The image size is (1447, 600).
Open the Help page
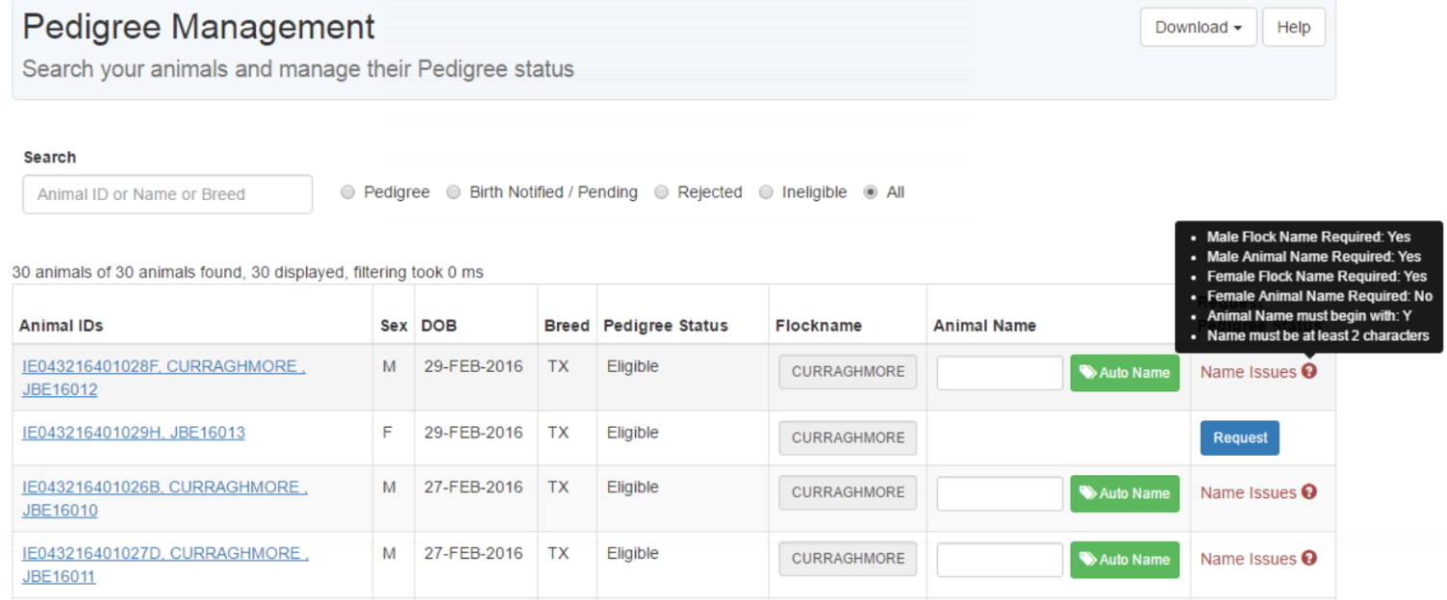tap(1293, 27)
